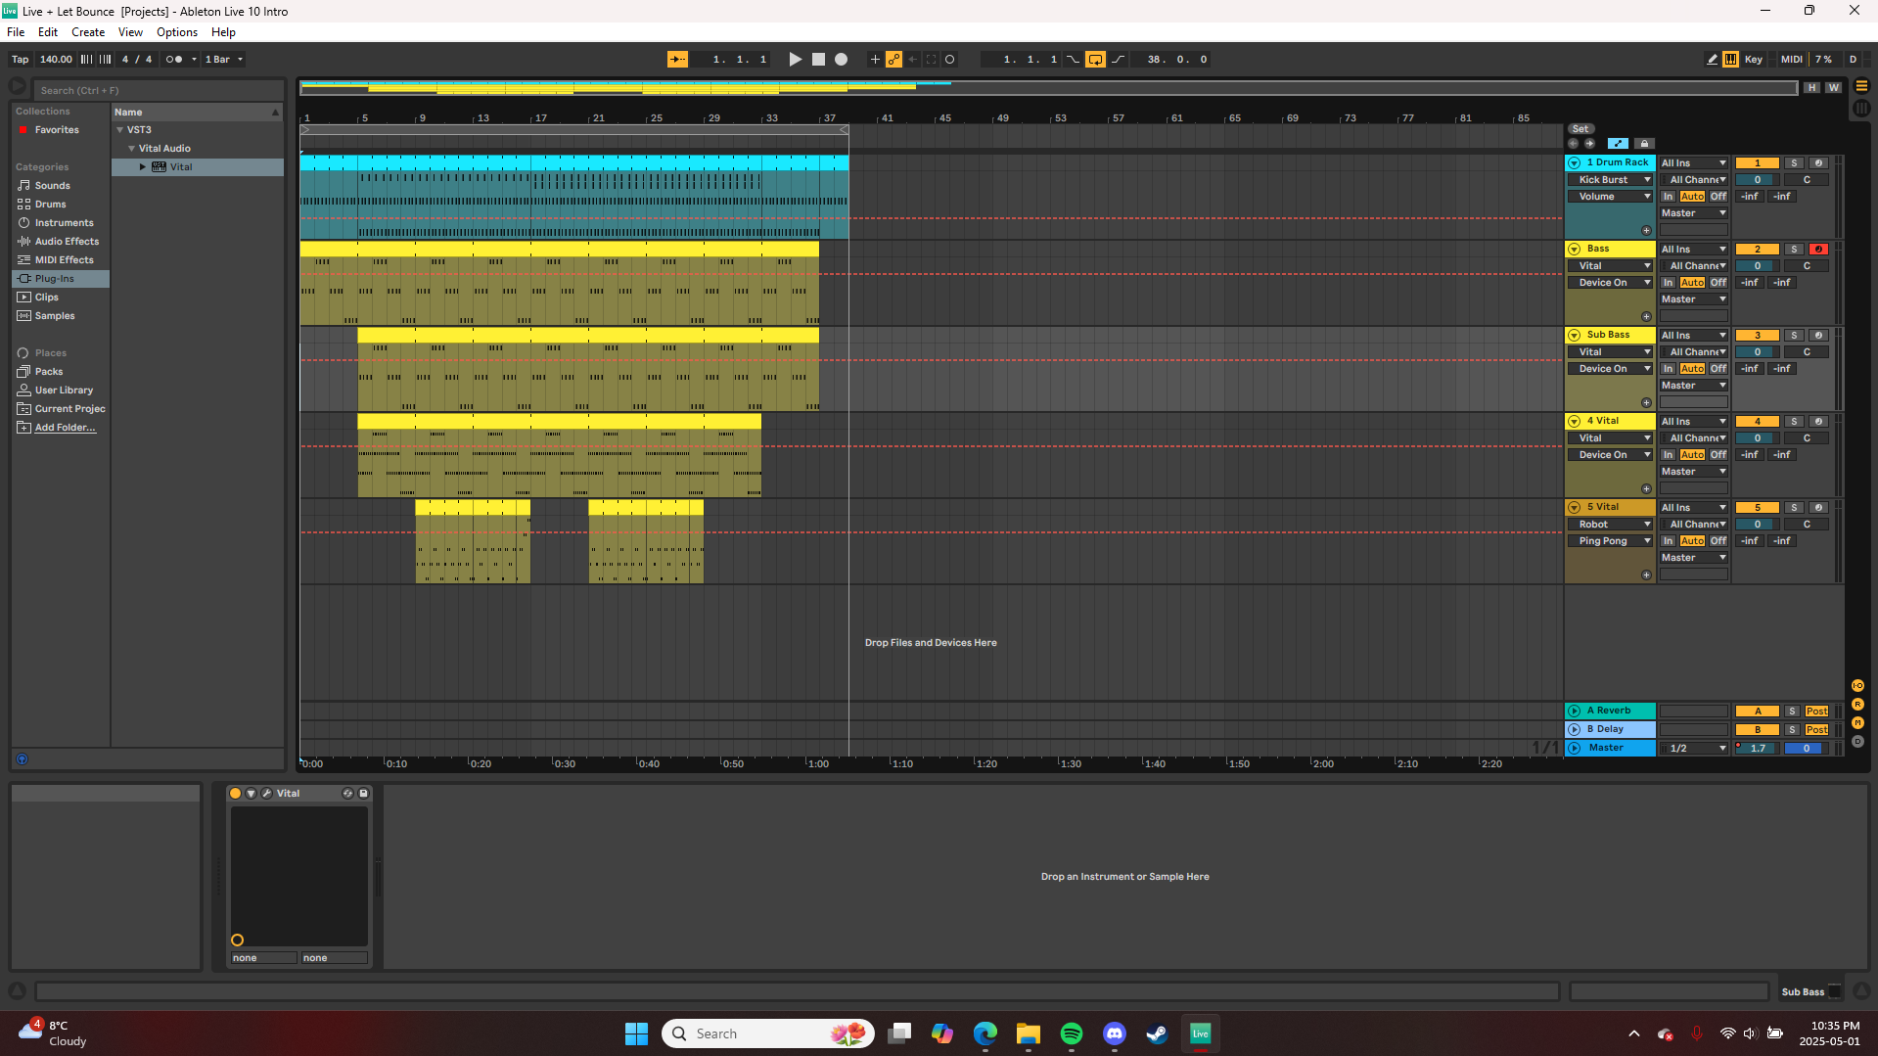Open 5 Vital Ping Pong chooser
This screenshot has height=1056, width=1878.
coord(1610,541)
